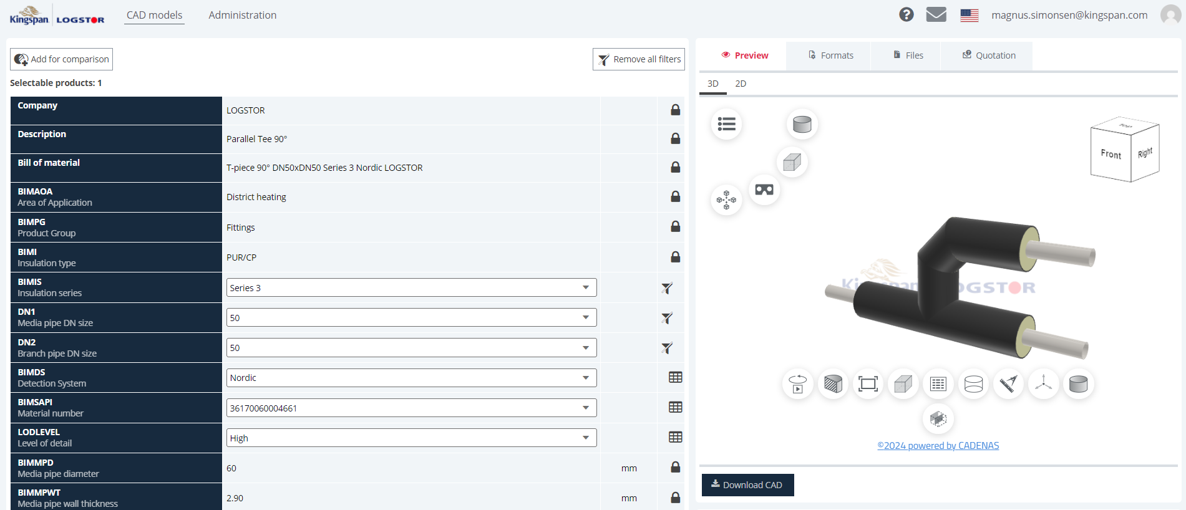Click the lock icon in BIMPG row
The width and height of the screenshot is (1186, 510).
point(675,226)
